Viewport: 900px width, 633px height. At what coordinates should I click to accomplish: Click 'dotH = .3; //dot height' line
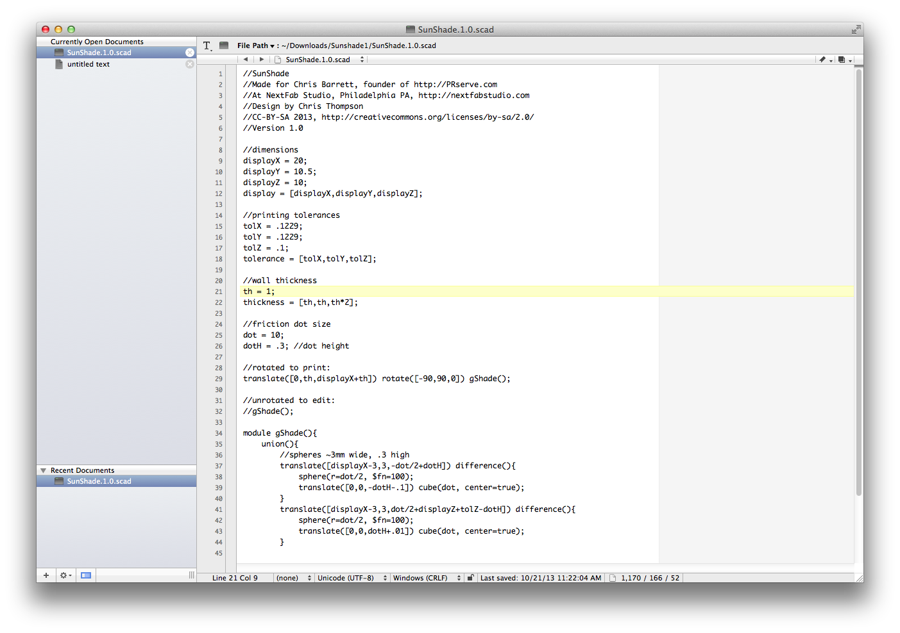point(296,346)
